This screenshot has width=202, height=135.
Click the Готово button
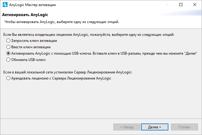(x=184, y=127)
